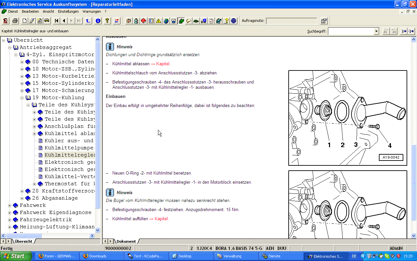Click the indent-right arrow icon beside search
Image resolution: width=417 pixels, height=261 pixels.
[x=411, y=31]
